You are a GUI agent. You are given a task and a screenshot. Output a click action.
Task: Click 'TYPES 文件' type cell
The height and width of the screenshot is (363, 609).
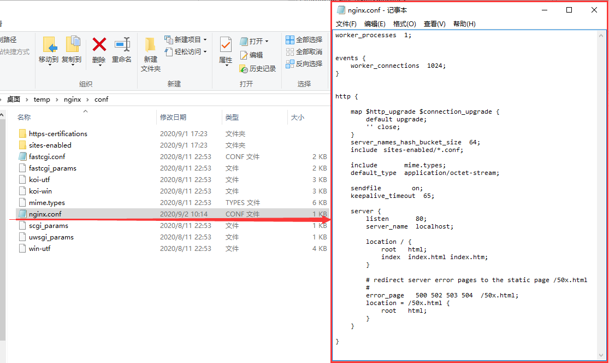coord(243,203)
